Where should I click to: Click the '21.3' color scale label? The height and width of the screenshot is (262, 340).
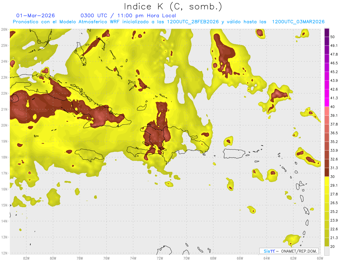334,238
